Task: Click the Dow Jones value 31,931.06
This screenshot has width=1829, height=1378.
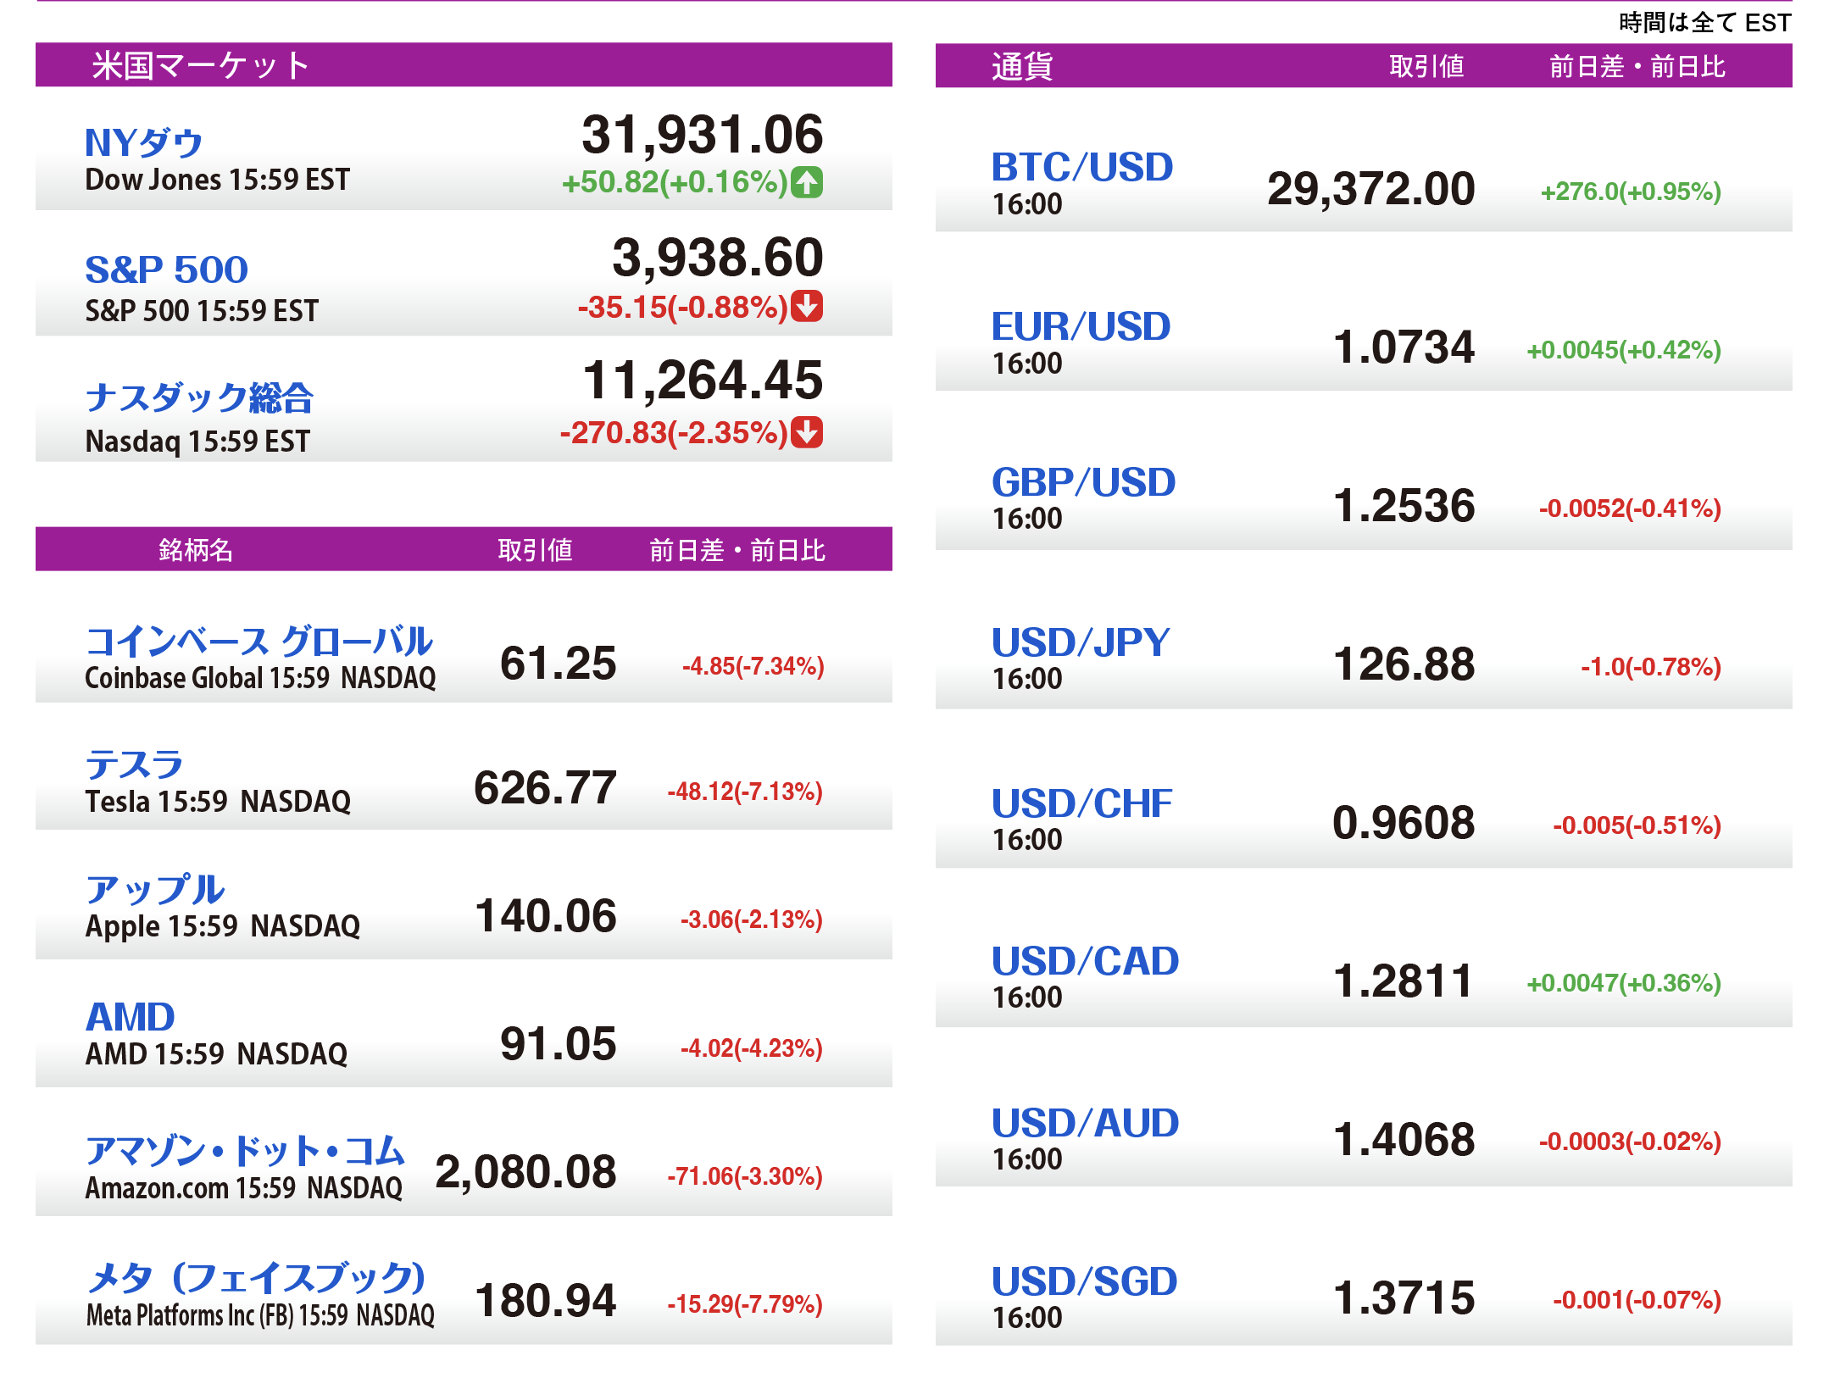Action: pos(702,135)
